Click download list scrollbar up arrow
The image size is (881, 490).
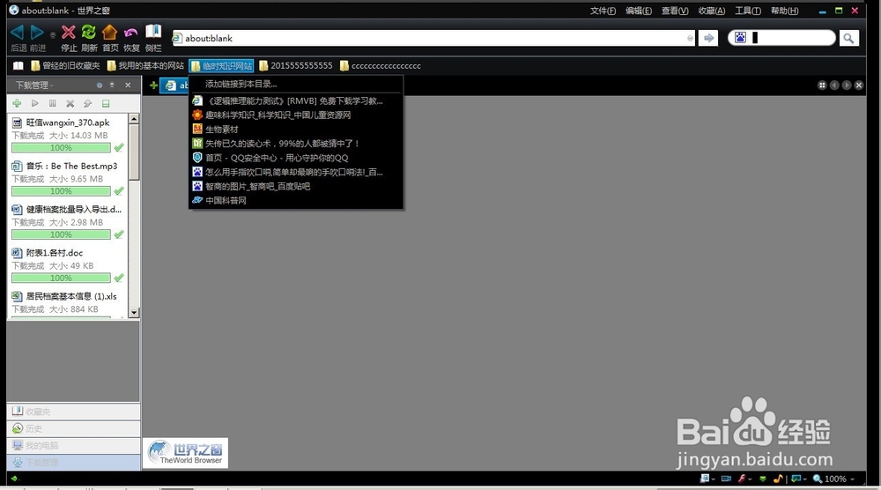pyautogui.click(x=134, y=119)
